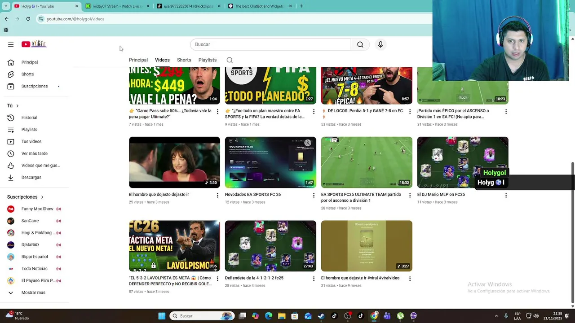The width and height of the screenshot is (575, 323).
Task: Open options menu for DE LOCOS video
Action: (410, 111)
